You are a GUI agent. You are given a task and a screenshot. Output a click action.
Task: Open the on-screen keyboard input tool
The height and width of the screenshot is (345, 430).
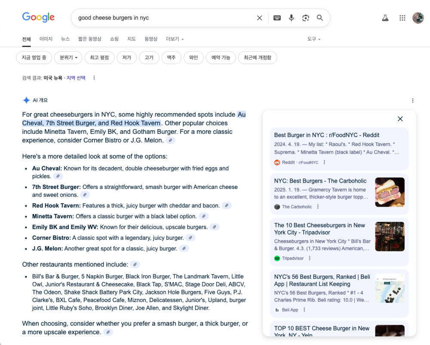(x=277, y=18)
